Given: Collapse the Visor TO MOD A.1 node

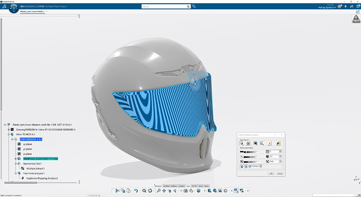Looking at the screenshot, I should (8, 134).
